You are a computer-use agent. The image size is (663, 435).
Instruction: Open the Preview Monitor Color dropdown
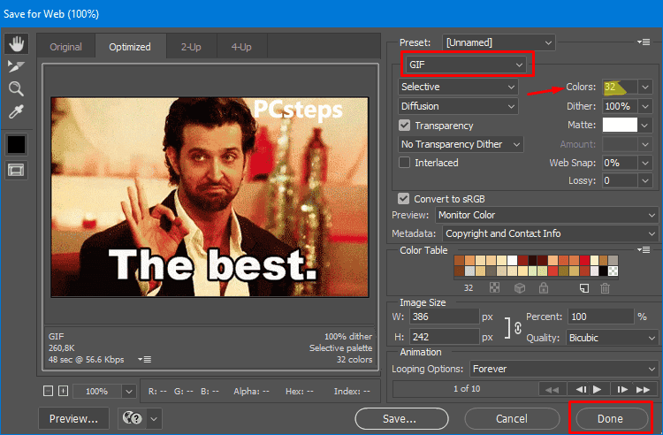546,215
